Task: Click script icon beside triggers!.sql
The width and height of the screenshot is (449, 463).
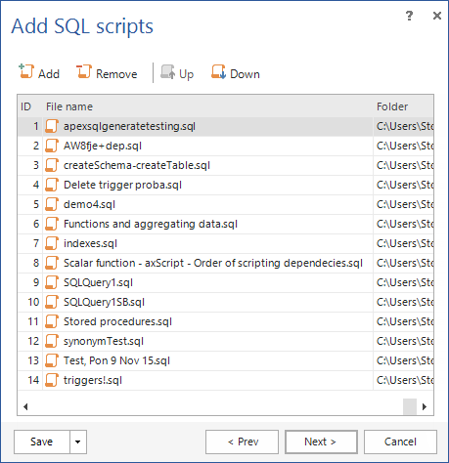Action: coord(52,380)
